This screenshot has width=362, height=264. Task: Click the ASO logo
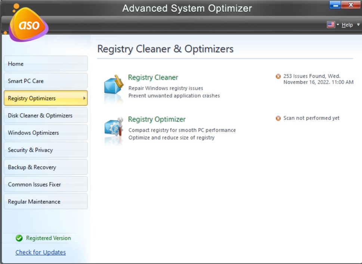(x=29, y=24)
